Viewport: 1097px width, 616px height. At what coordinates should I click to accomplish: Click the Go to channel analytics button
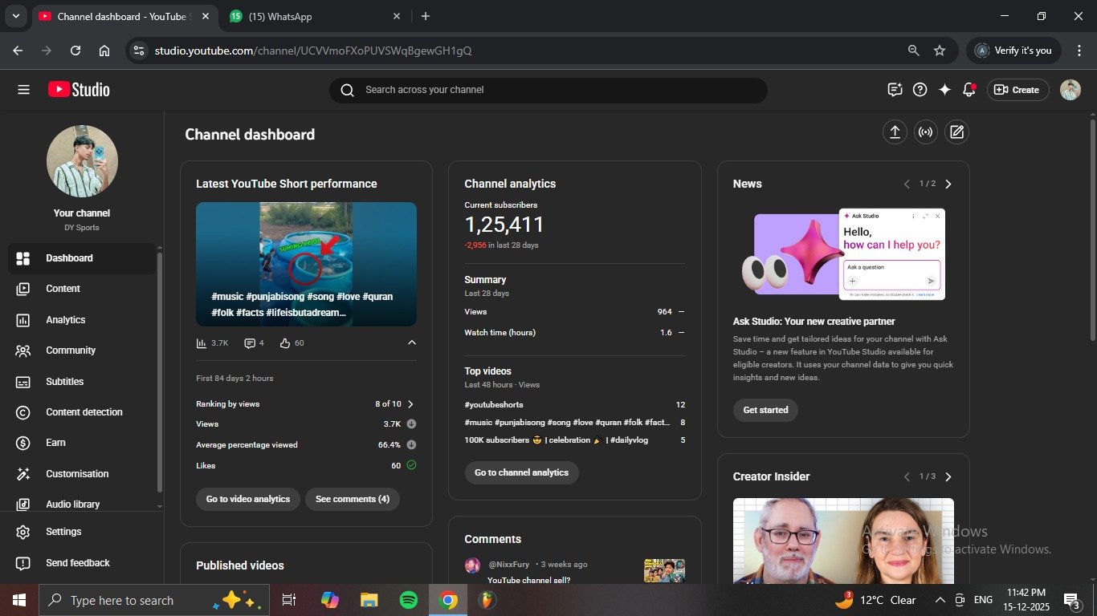point(521,472)
